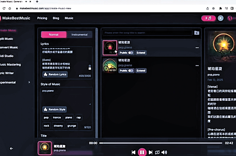Click the share icon in address bar
This screenshot has width=236, height=156.
[208, 8]
